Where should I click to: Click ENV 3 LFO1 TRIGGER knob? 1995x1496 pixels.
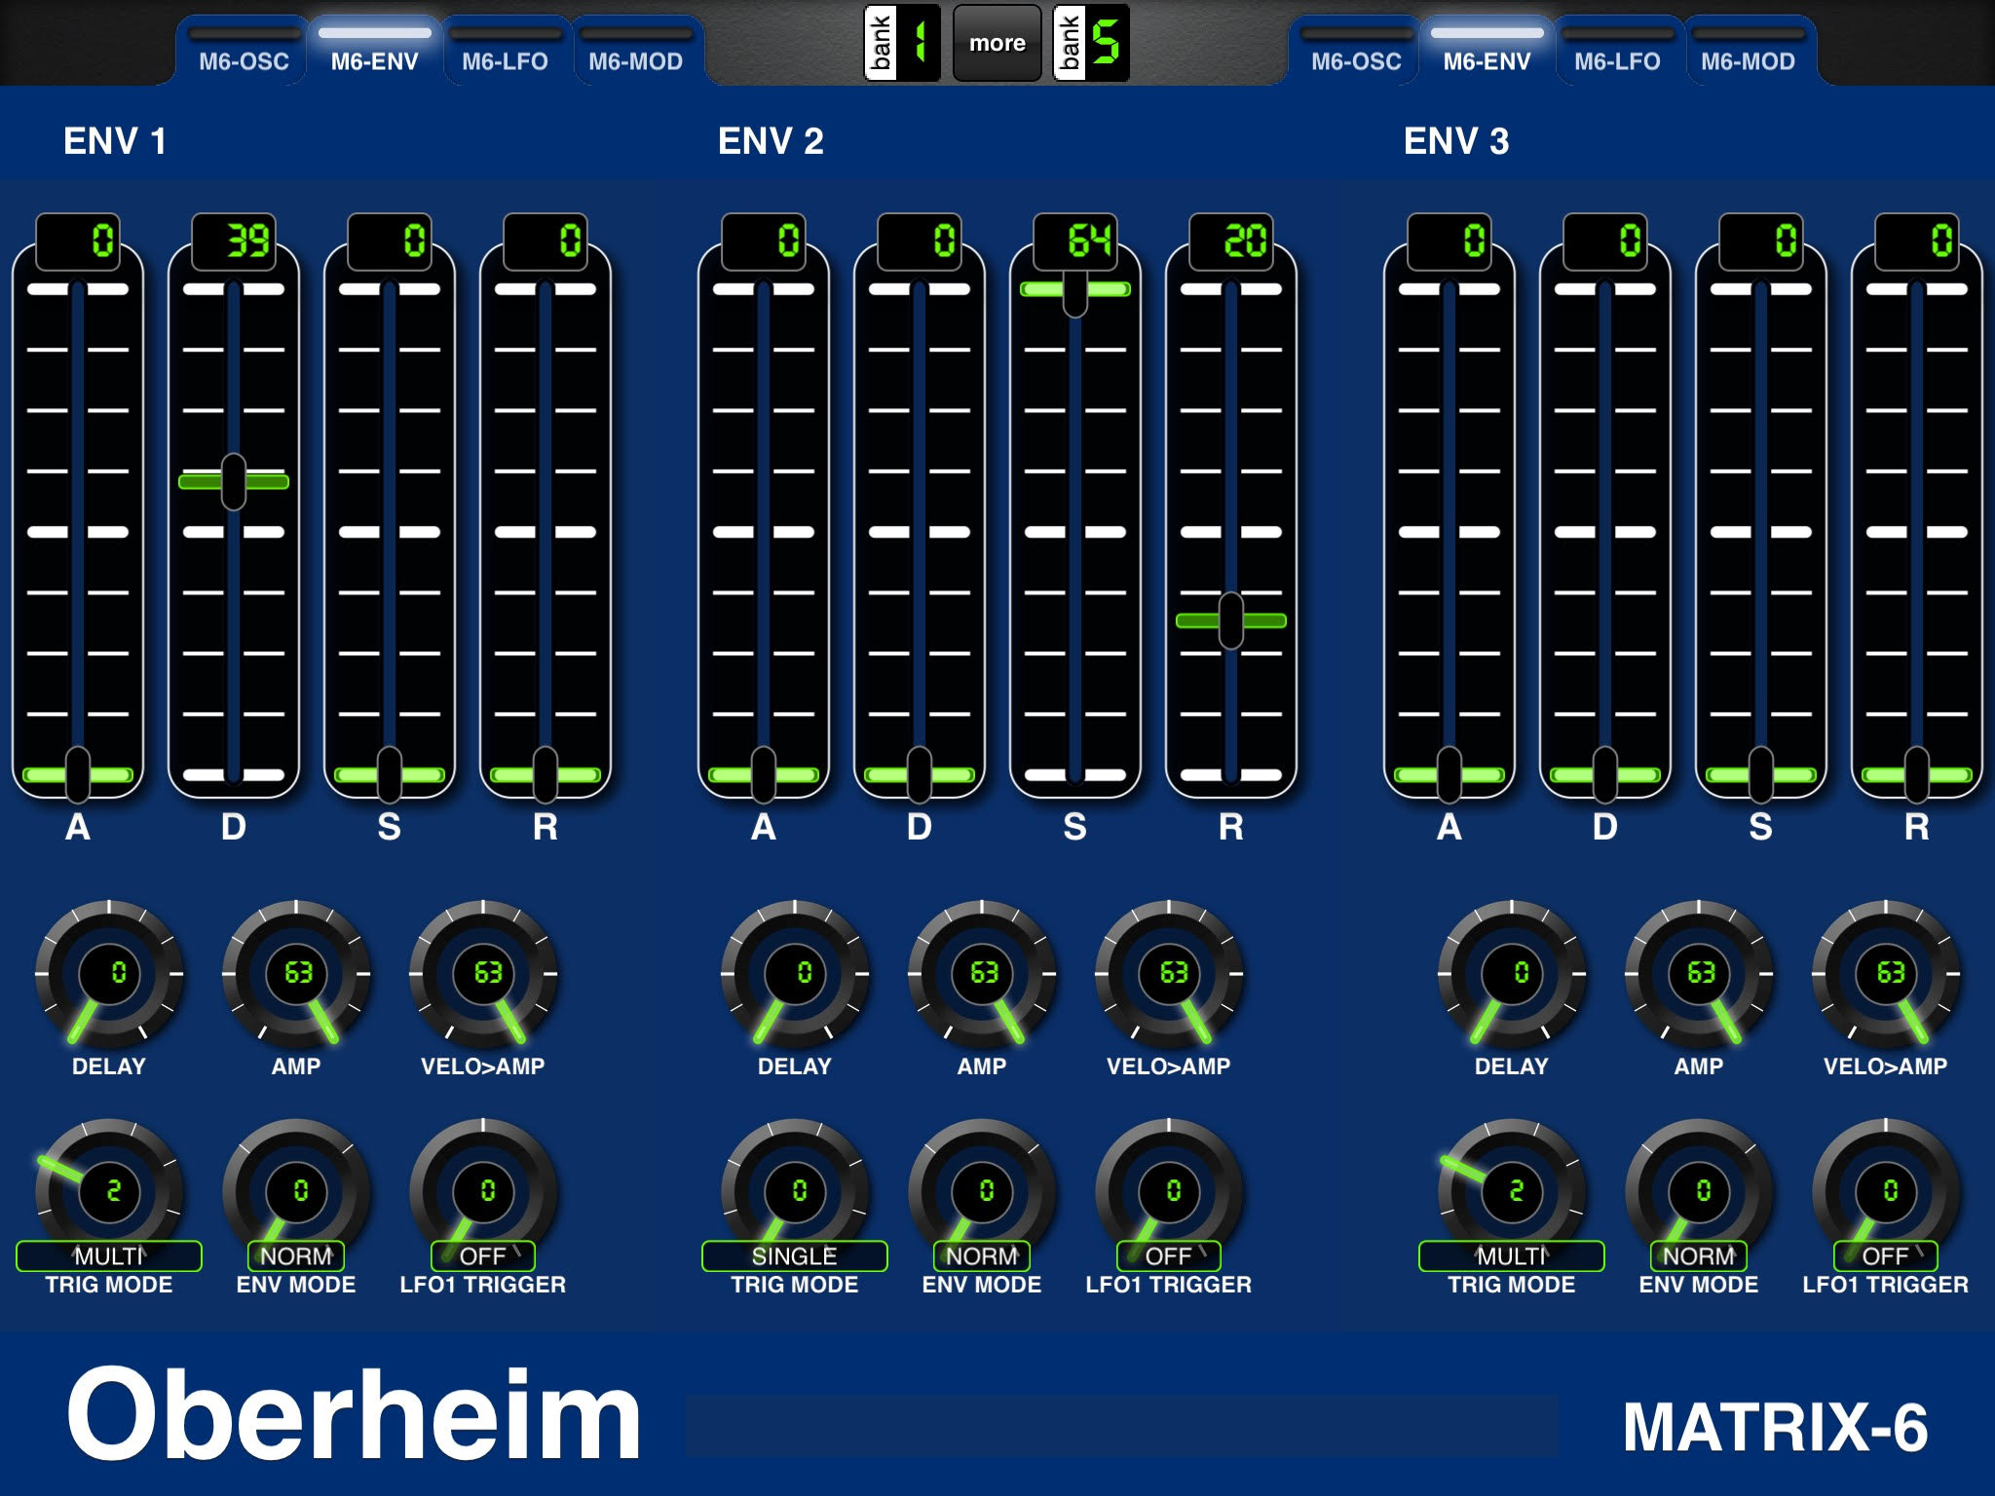pos(1886,1190)
